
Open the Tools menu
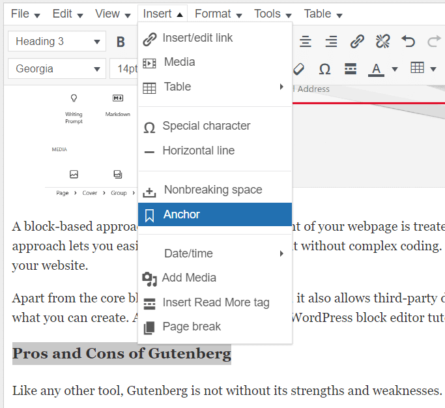pyautogui.click(x=272, y=14)
